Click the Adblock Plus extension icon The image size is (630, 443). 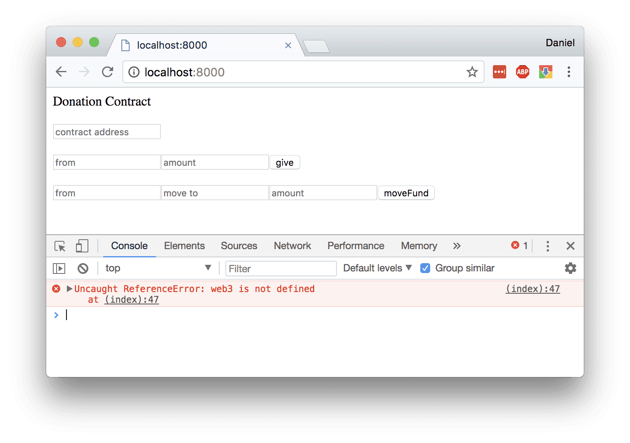(522, 71)
